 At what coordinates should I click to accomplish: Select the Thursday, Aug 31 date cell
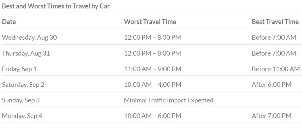[26, 53]
